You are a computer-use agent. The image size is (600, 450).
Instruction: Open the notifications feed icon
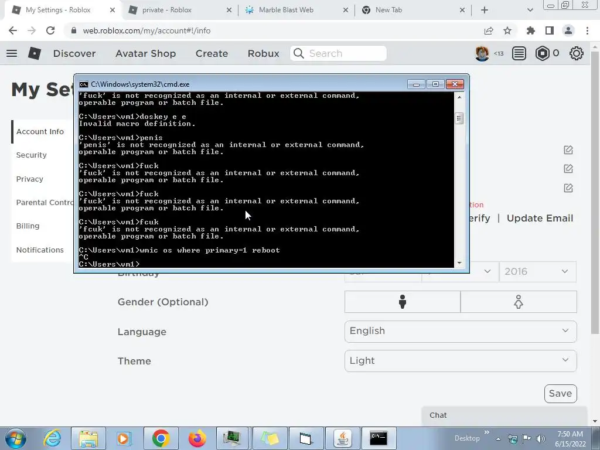click(x=519, y=53)
